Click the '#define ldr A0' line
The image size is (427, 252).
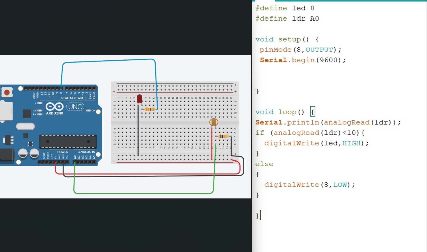pyautogui.click(x=287, y=19)
